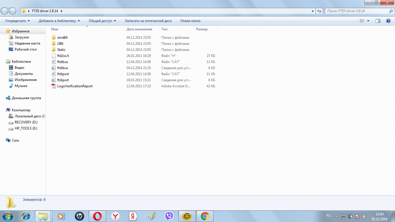
Task: Open the yellow globe taskbar icon
Action: [187, 216]
